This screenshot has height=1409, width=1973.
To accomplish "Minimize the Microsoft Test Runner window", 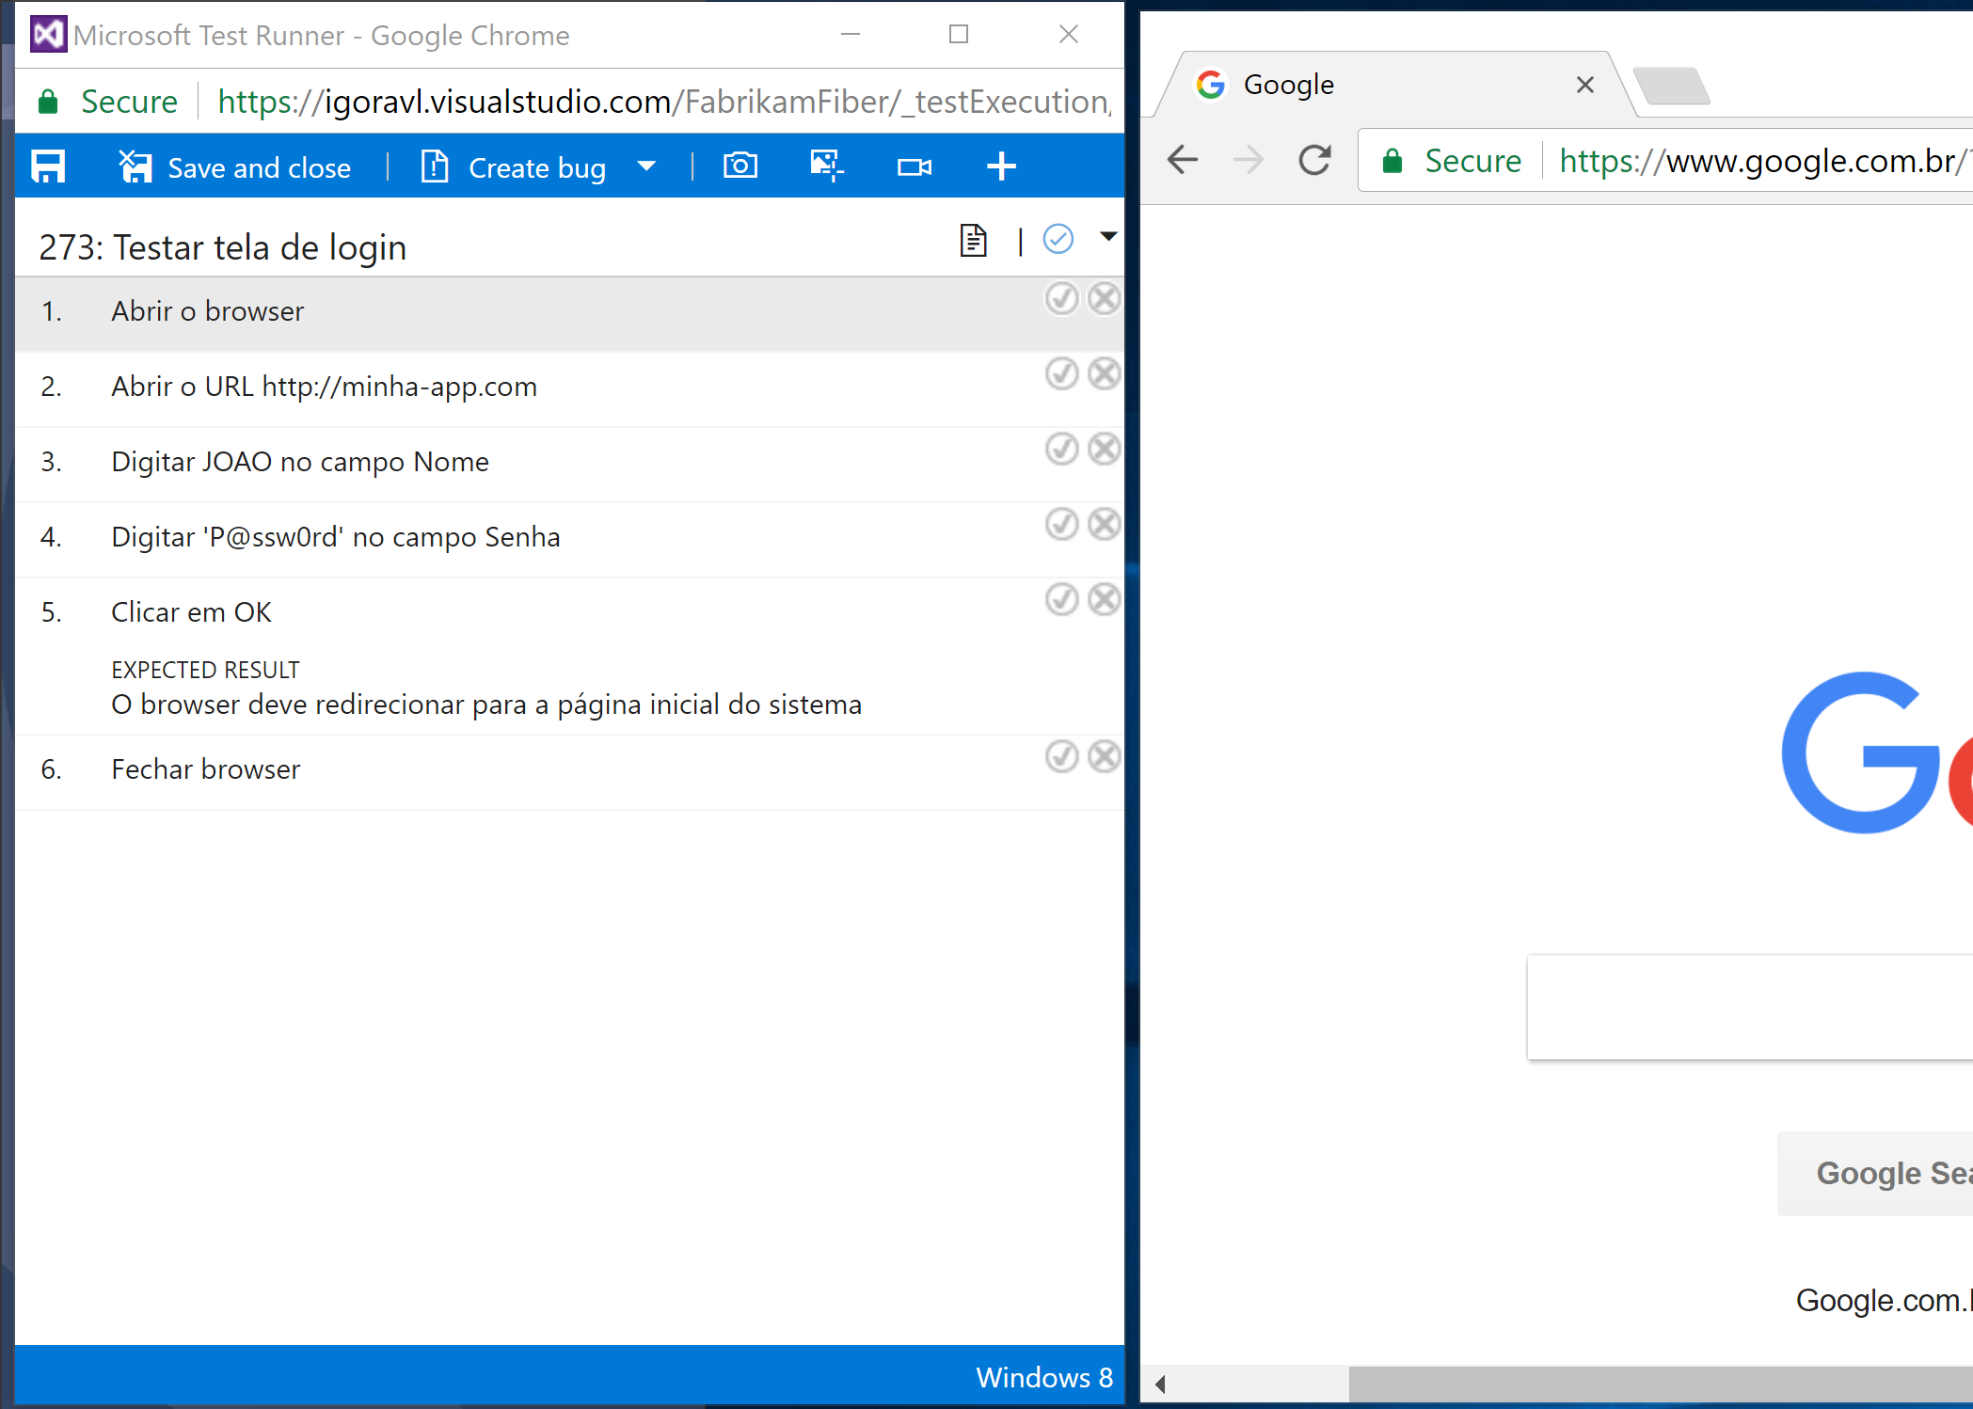I will (x=851, y=35).
